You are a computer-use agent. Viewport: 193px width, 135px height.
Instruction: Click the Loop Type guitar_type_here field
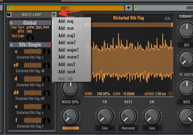tap(38, 27)
